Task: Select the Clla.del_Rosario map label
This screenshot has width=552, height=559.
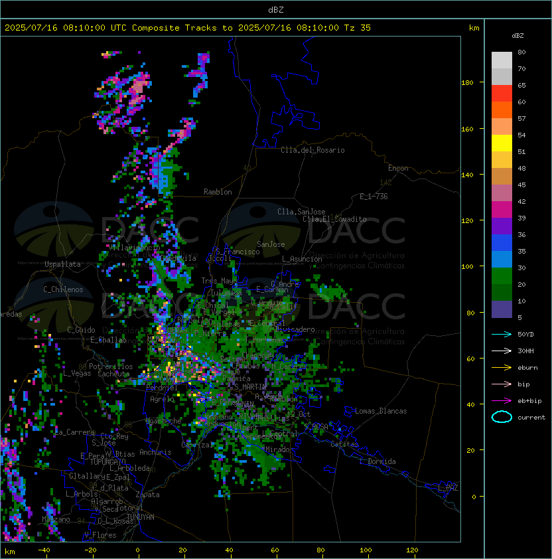Action: coord(312,150)
